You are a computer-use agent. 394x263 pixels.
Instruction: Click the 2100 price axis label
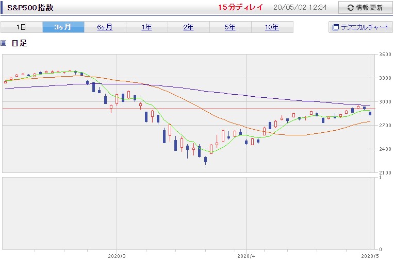[x=385, y=172]
